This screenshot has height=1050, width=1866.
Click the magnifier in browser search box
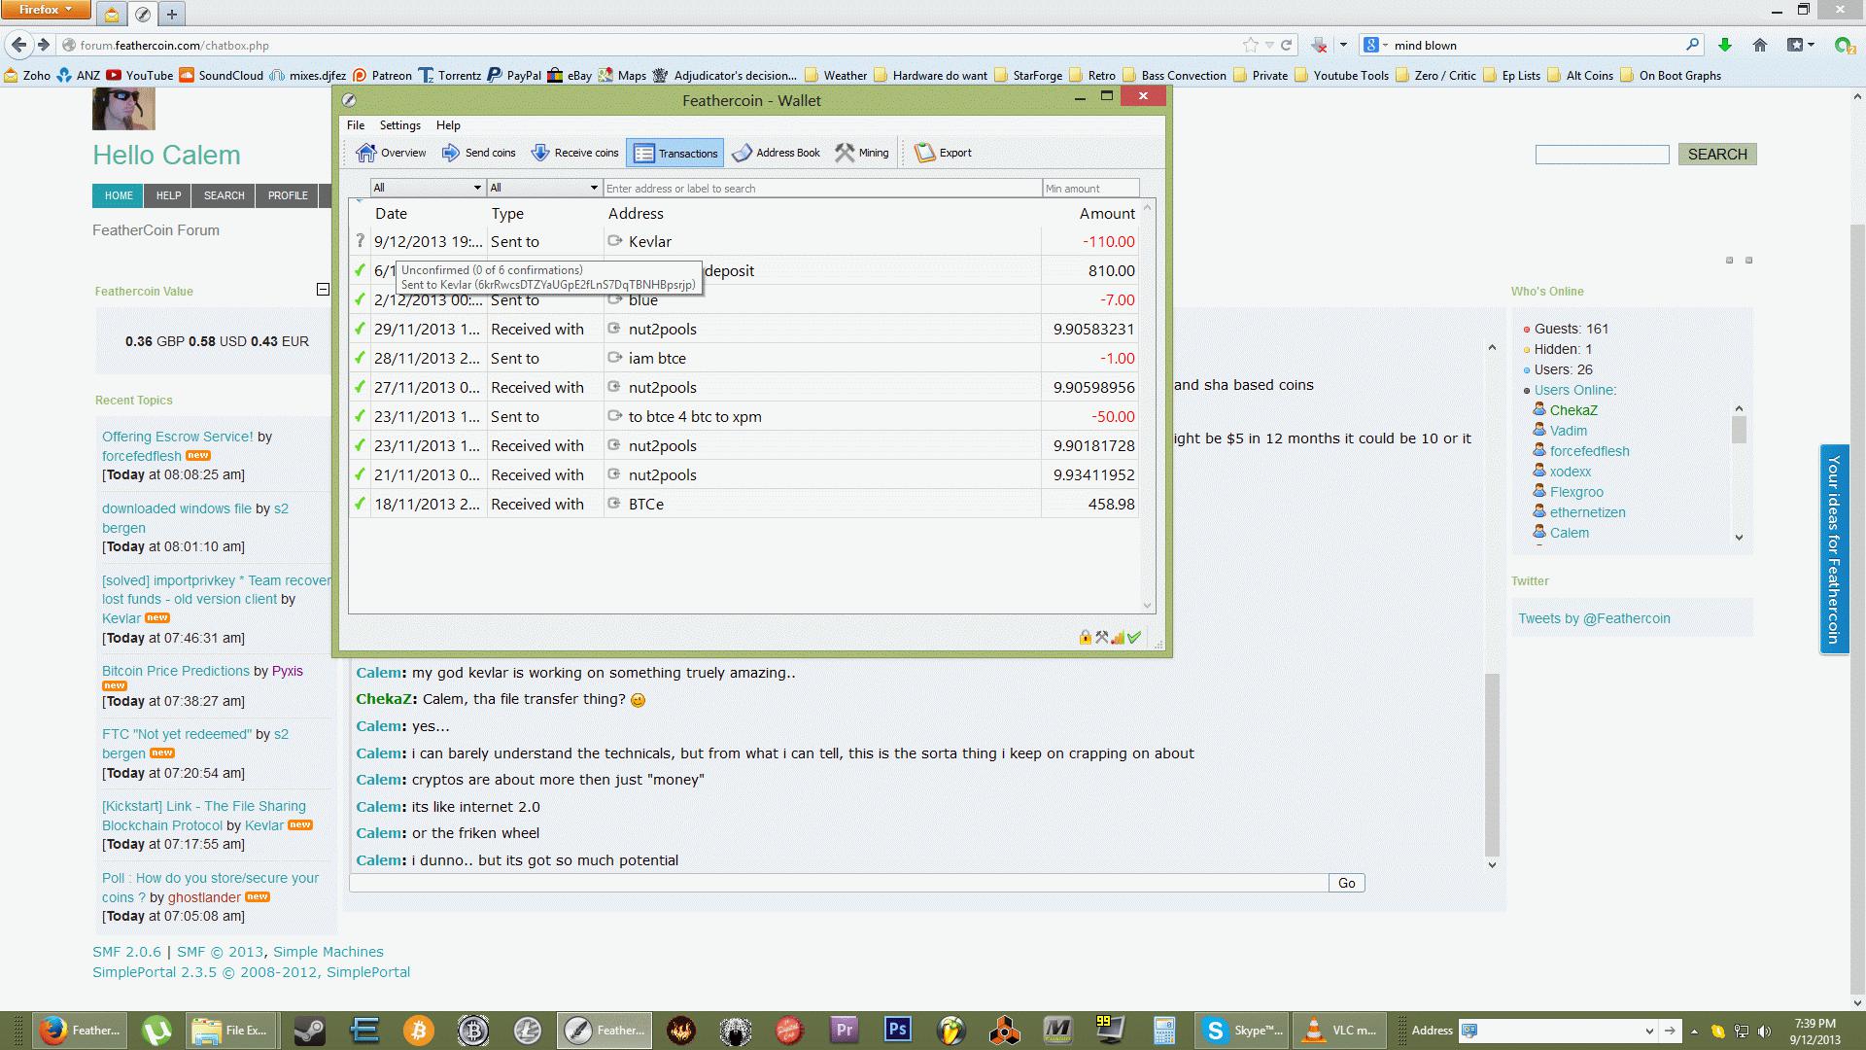point(1692,45)
